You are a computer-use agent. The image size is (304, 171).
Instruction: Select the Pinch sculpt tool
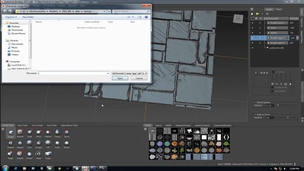tap(39, 133)
